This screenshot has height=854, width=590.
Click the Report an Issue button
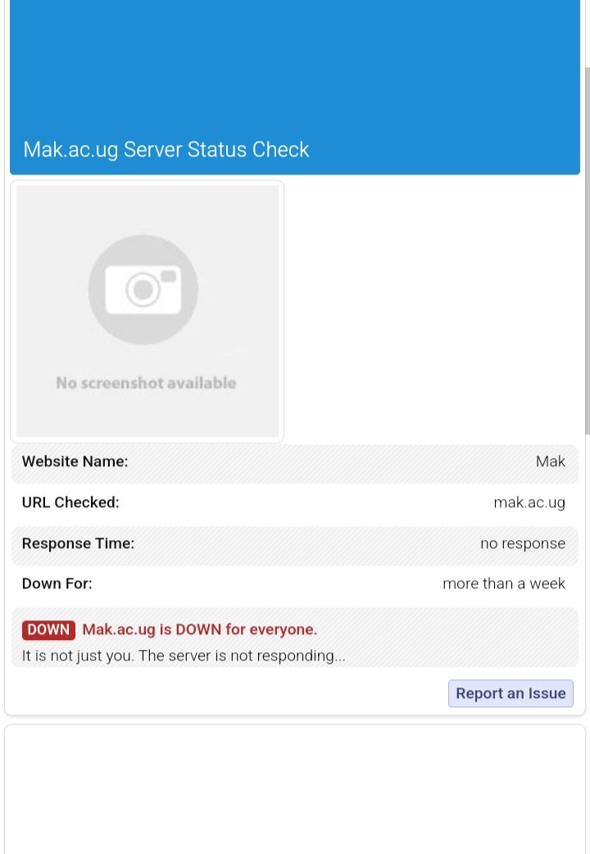511,693
